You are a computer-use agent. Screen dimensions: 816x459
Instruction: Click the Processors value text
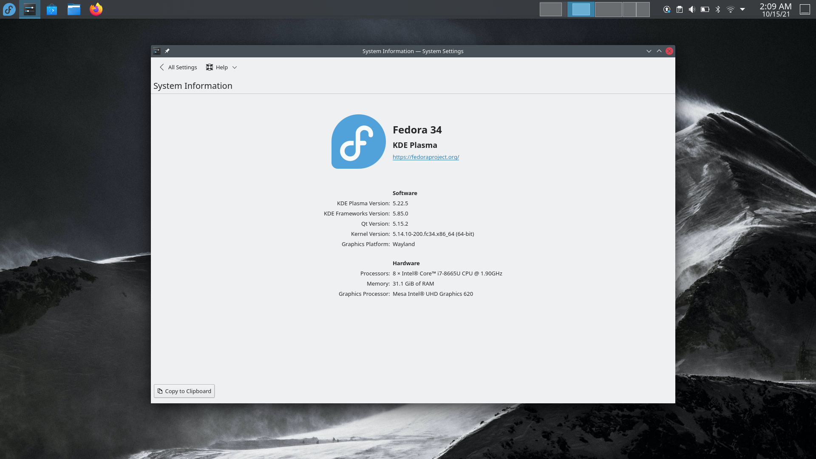(448, 273)
